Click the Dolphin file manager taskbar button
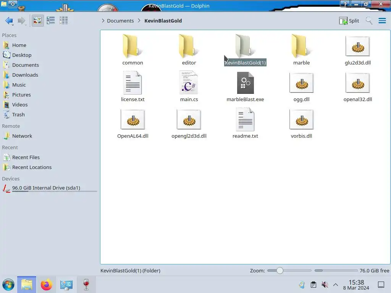This screenshot has width=391, height=293. 27,285
